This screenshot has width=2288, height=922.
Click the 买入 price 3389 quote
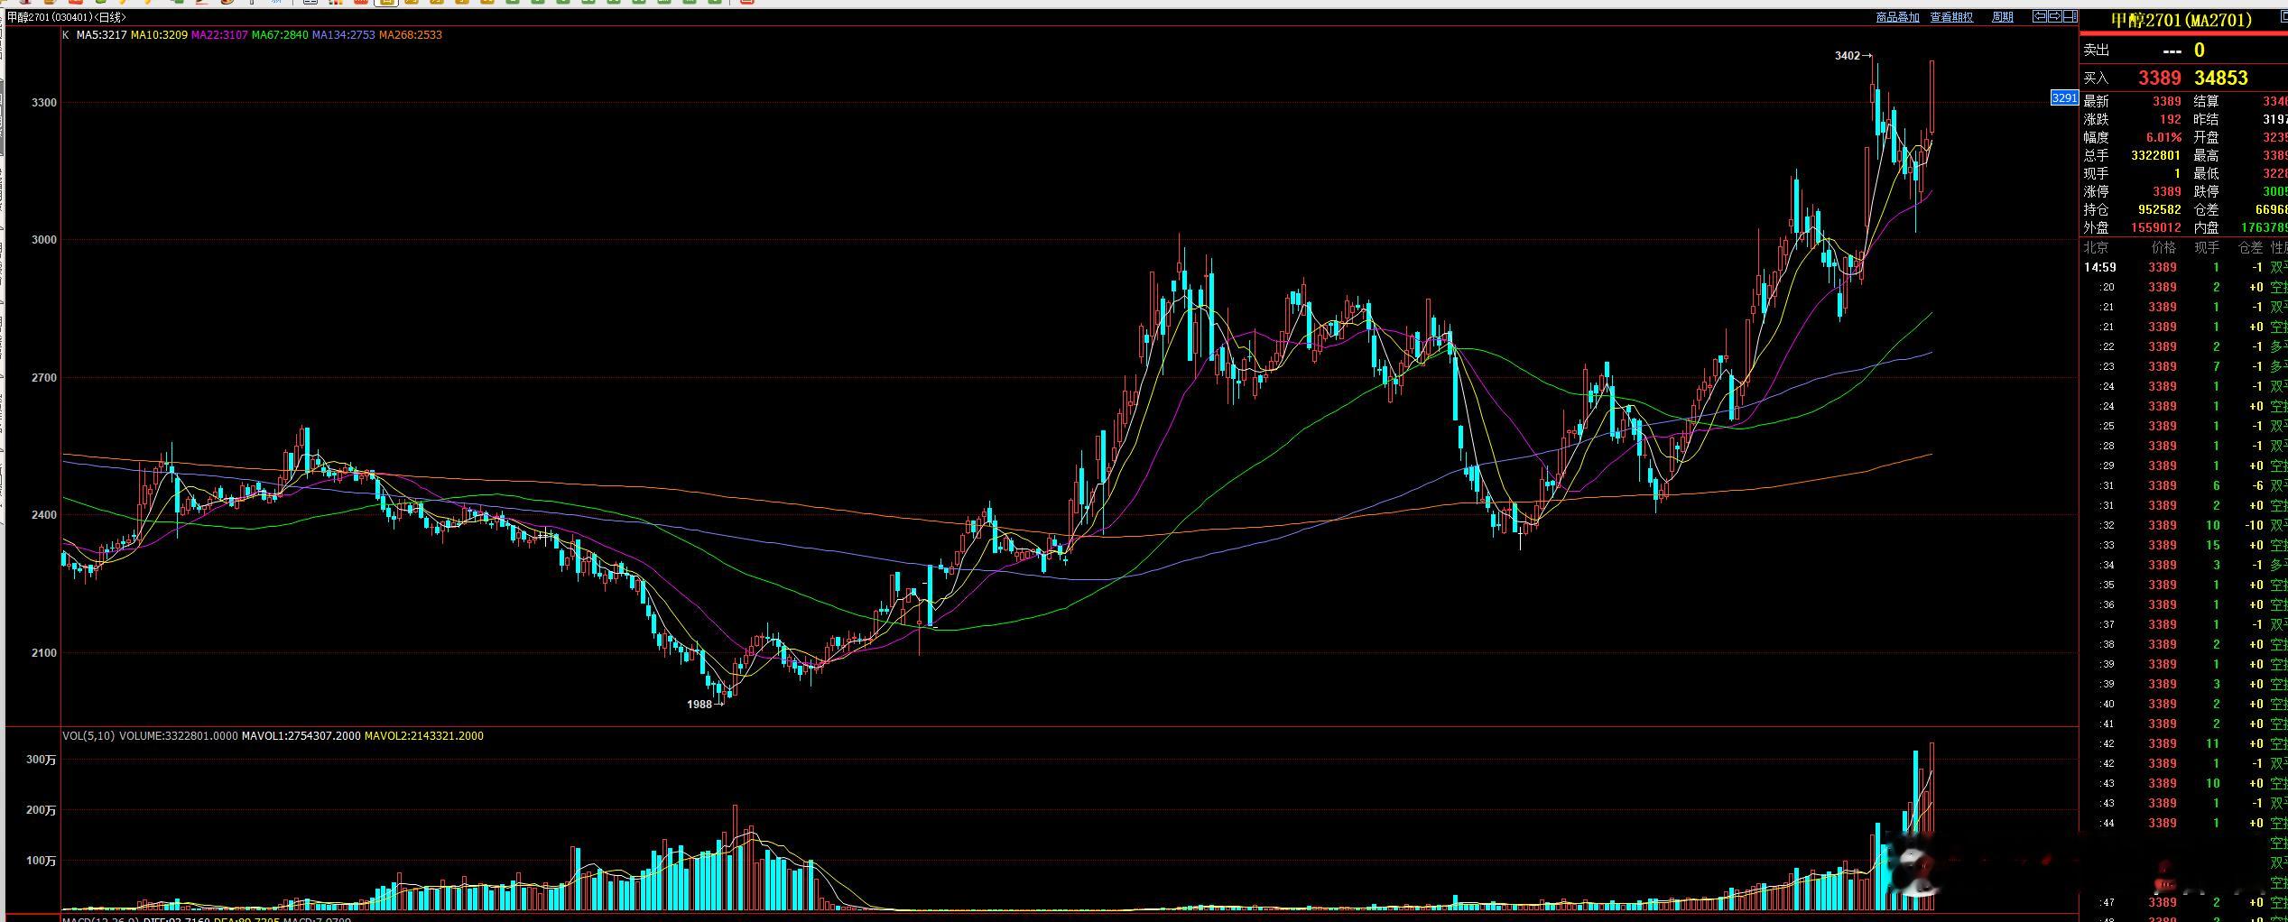click(2160, 78)
